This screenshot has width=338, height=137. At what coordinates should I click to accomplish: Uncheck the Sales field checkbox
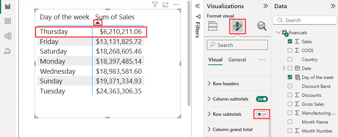(x=290, y=41)
